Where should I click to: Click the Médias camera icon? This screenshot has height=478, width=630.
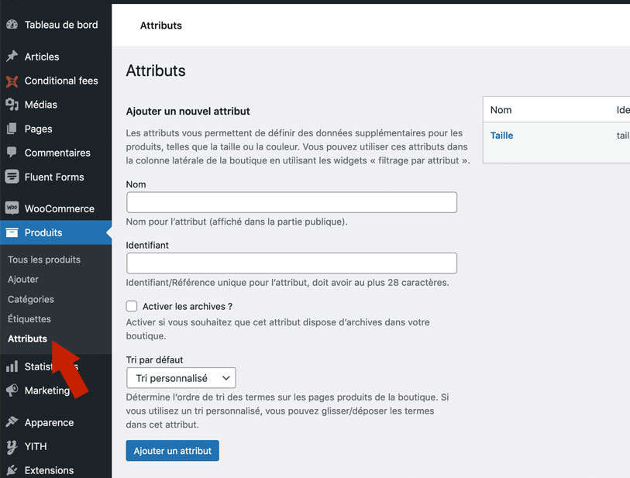coord(12,104)
